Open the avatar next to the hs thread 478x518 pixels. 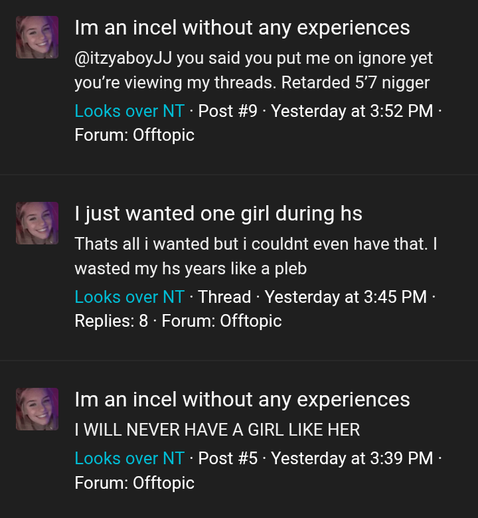click(x=37, y=223)
